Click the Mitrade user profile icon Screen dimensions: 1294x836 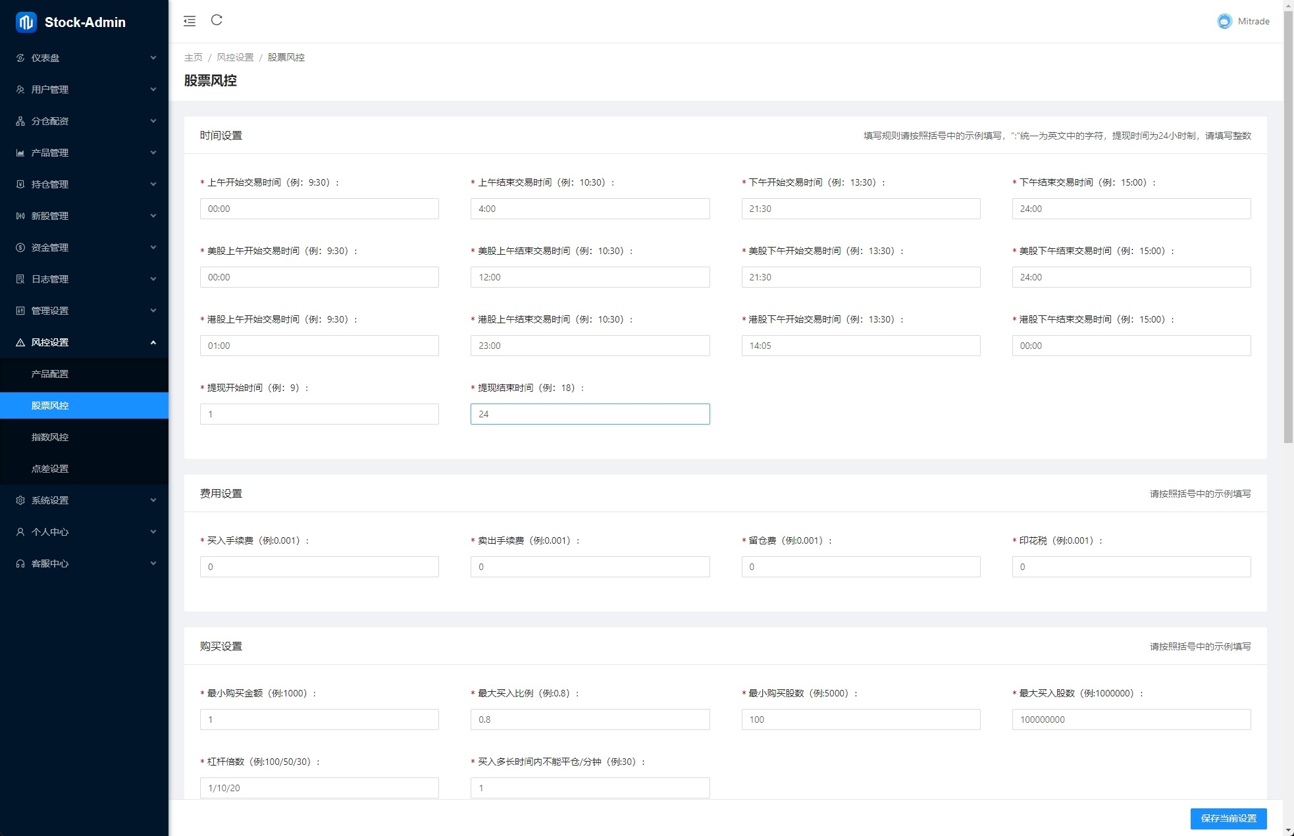1224,21
